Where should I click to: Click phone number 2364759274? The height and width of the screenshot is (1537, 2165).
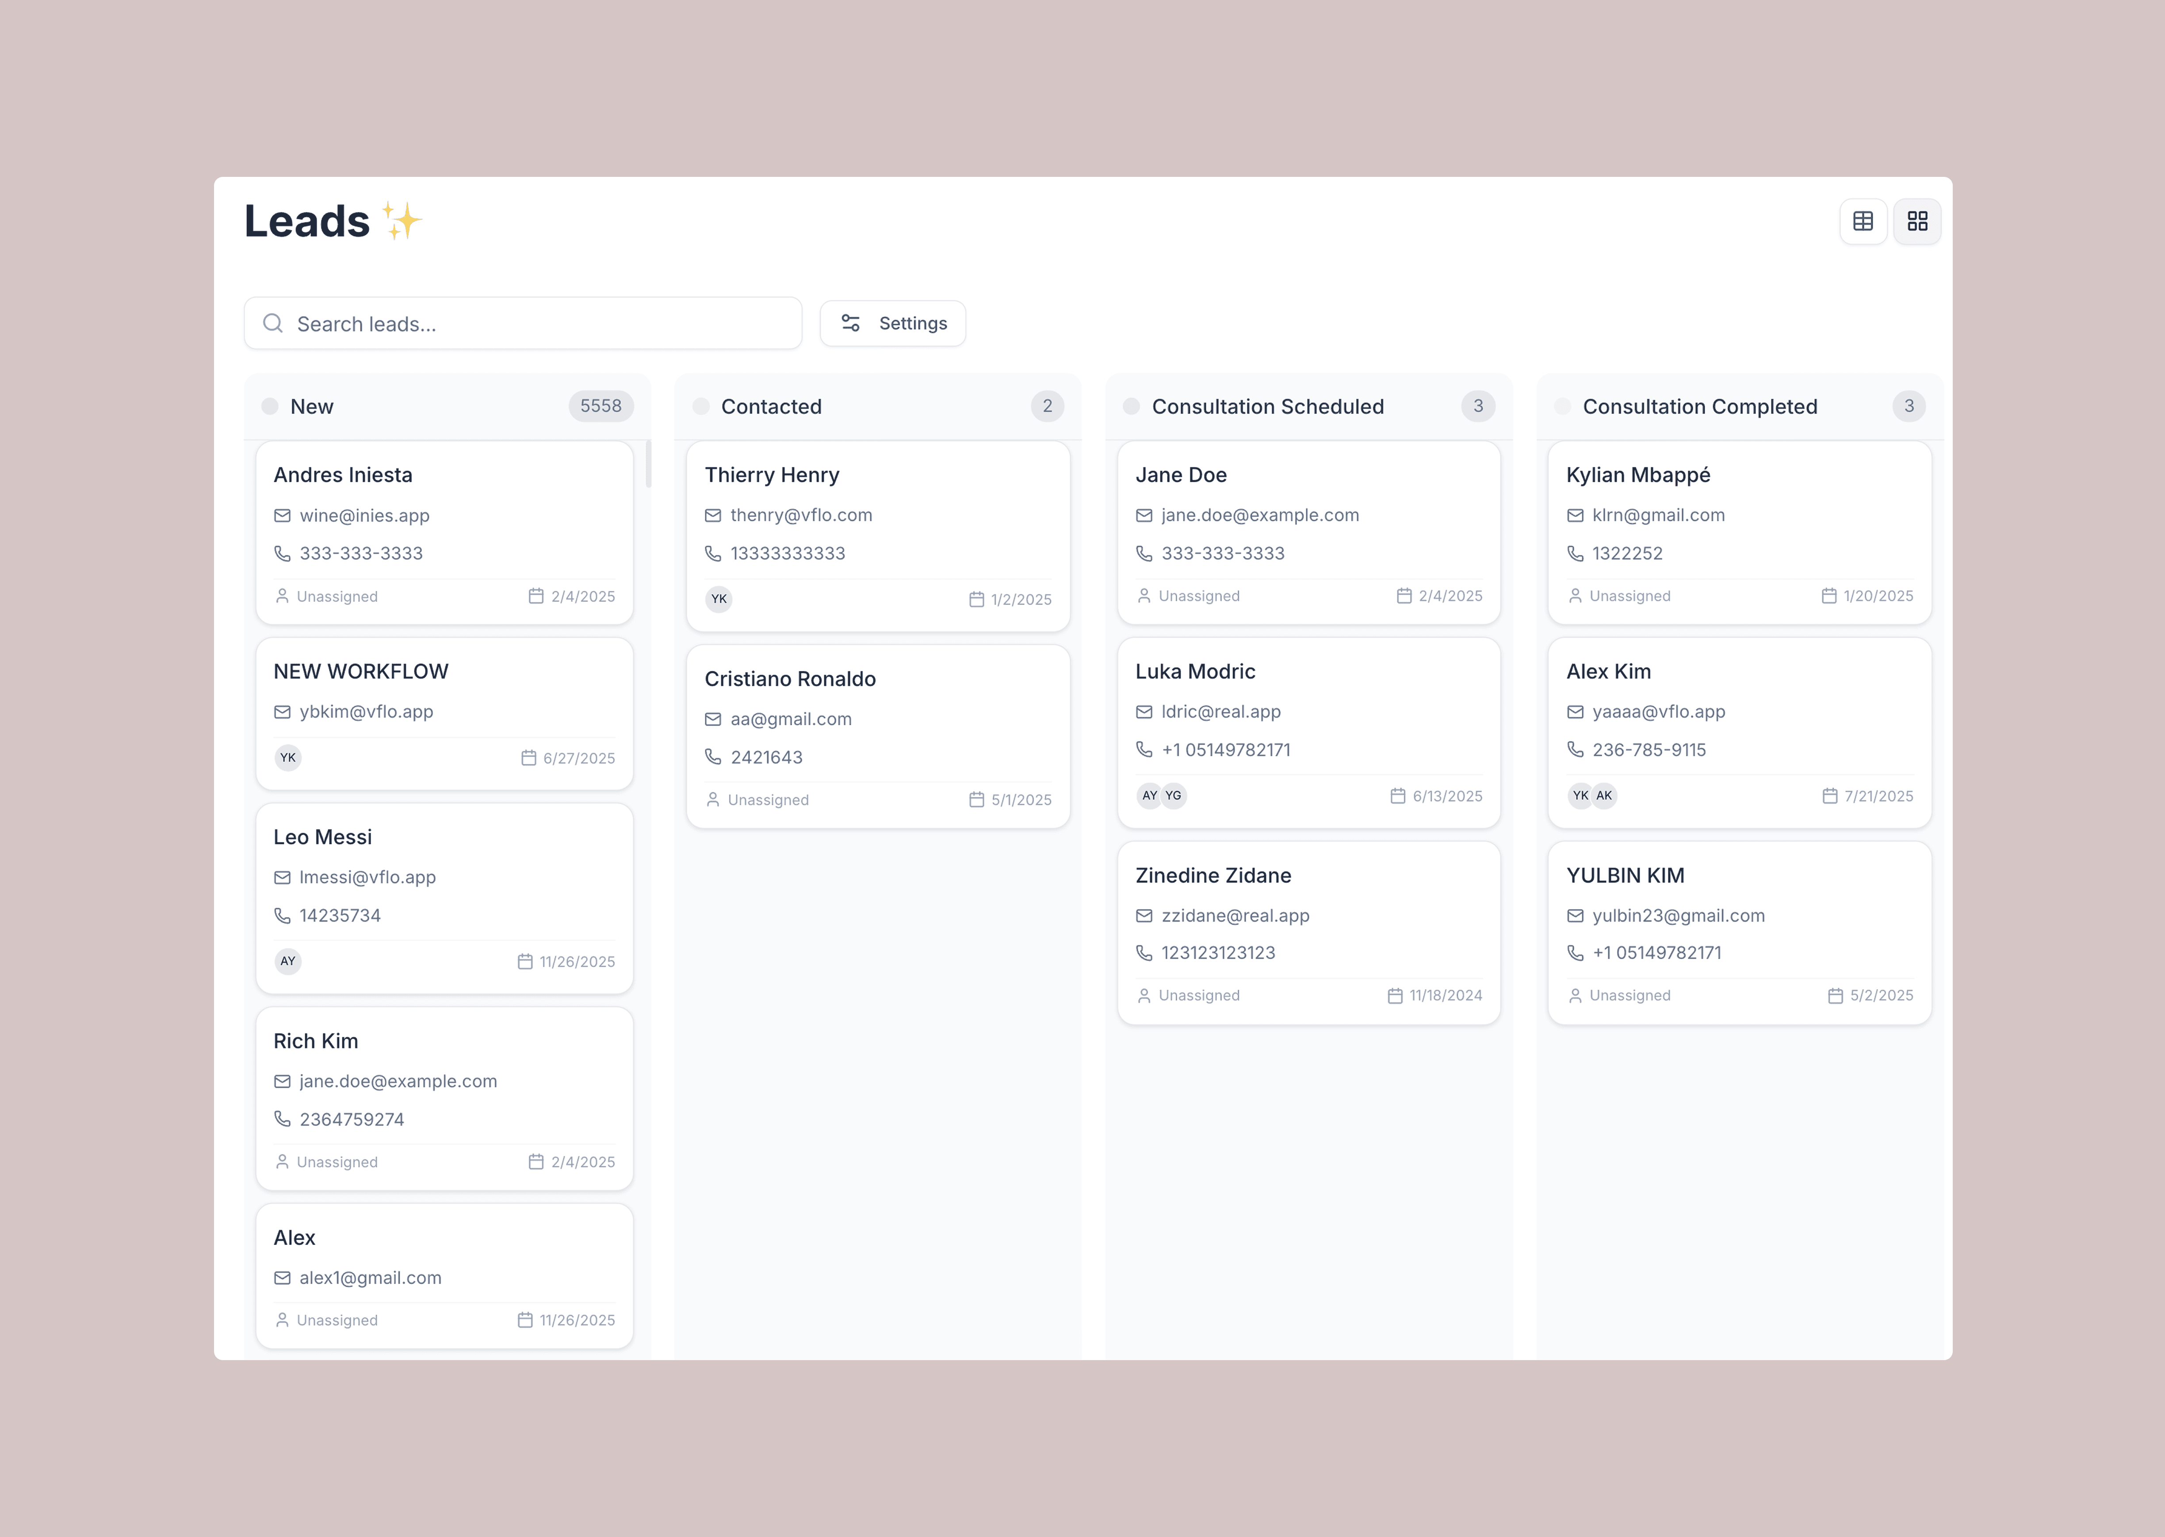[352, 1120]
